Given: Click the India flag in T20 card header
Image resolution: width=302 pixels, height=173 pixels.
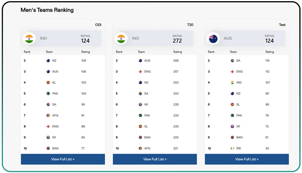Looking at the screenshot, I should click(121, 38).
